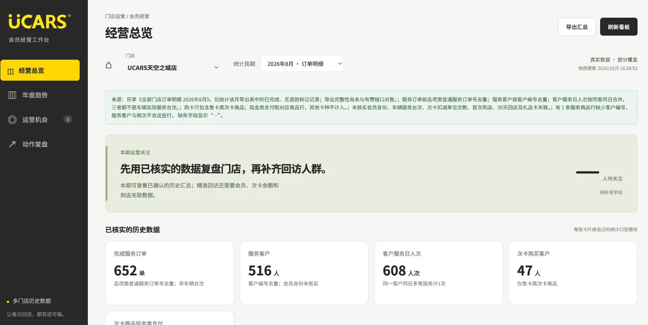Click the UCARS logo
Screen dimensions: 648x325
coord(39,21)
